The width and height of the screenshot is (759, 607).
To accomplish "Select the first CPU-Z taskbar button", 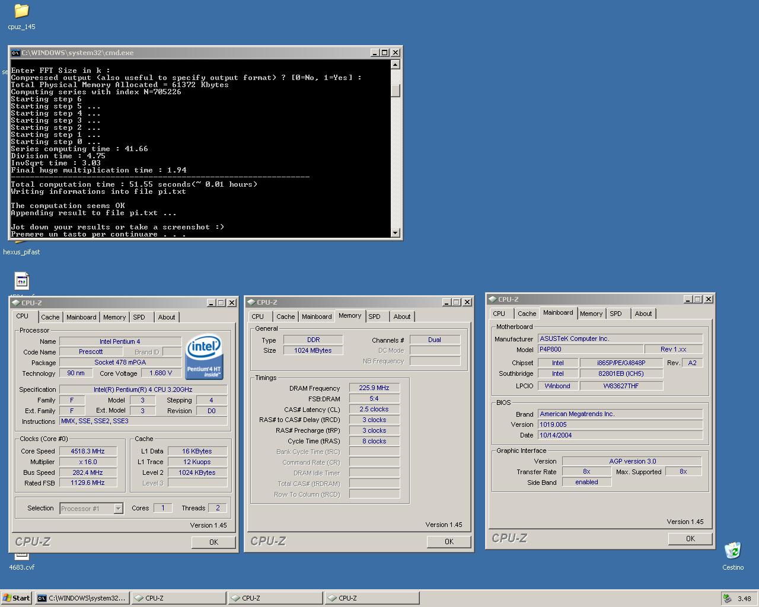I will (x=178, y=598).
